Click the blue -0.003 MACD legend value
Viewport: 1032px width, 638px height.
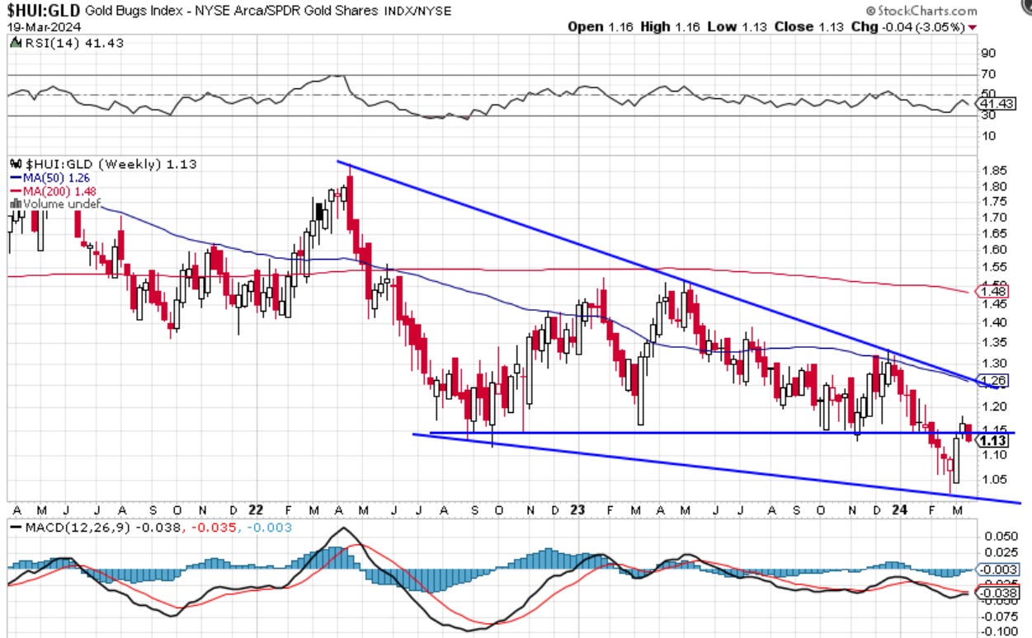click(271, 527)
